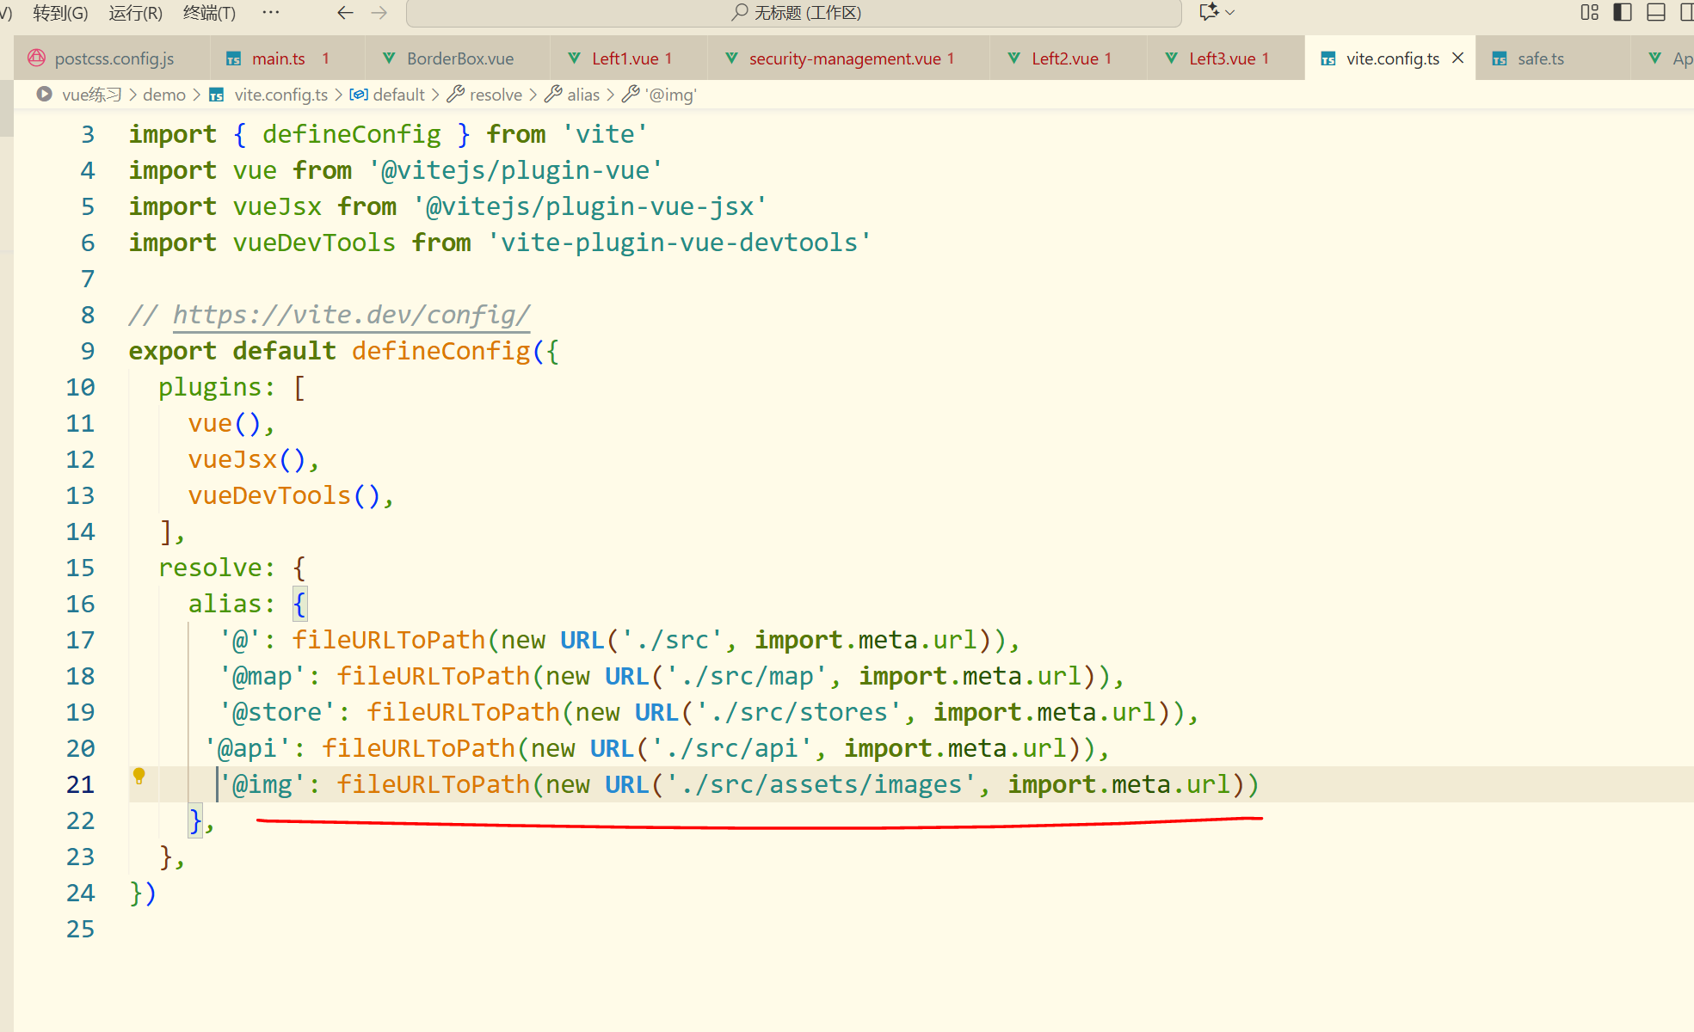Click line number 16 in gutter

[x=80, y=604]
